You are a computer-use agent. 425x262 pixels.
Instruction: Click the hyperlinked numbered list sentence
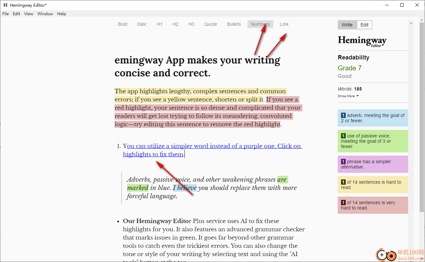coord(212,150)
